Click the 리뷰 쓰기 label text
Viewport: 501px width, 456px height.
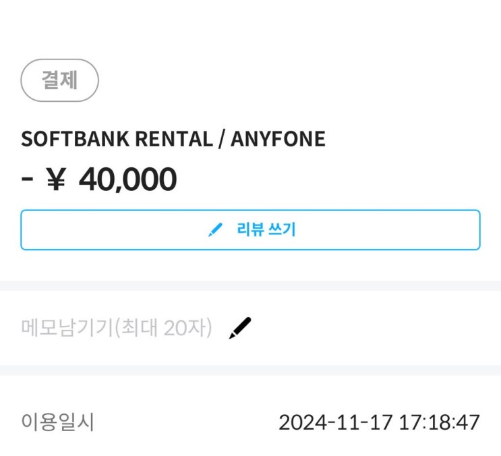point(266,230)
